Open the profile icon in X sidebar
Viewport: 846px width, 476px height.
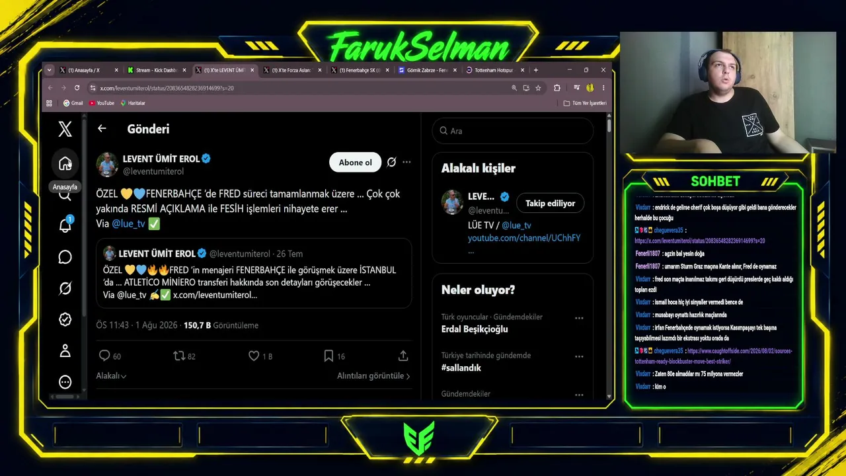65,351
